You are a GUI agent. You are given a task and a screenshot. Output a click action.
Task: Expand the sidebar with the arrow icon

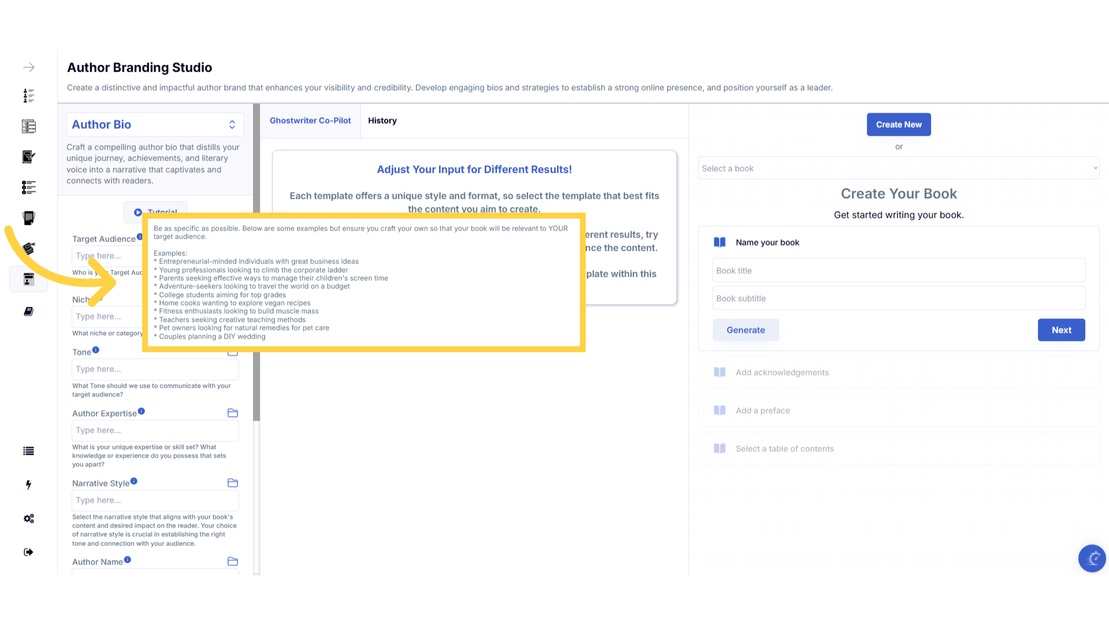(x=29, y=68)
